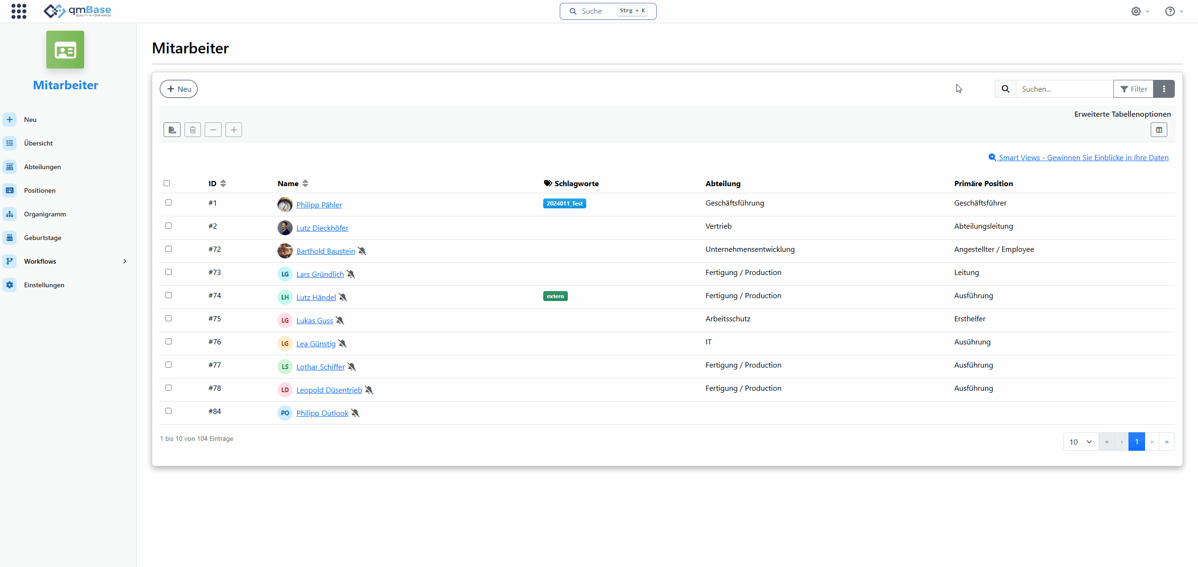Screen dimensions: 1198x567
Task: Click the green extern tag badge
Action: click(x=555, y=296)
